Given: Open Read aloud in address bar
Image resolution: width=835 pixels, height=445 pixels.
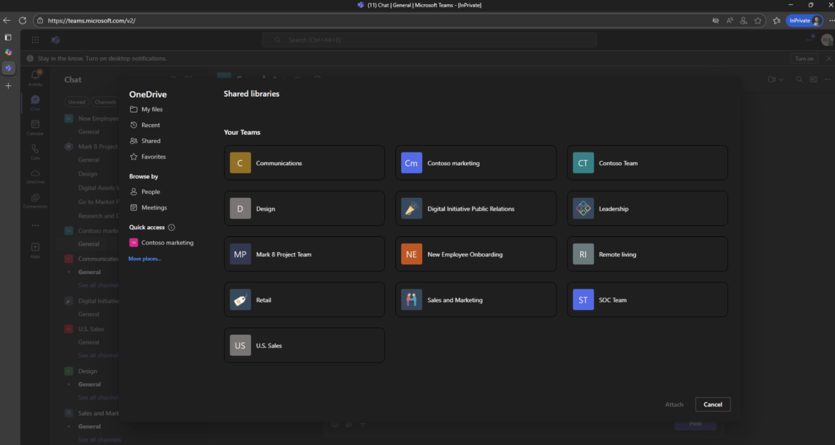Looking at the screenshot, I should click(729, 20).
